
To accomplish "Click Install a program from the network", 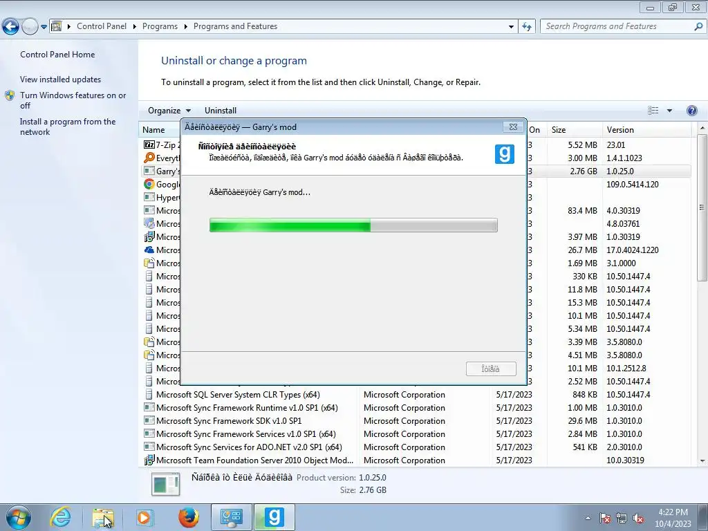I will pos(68,127).
